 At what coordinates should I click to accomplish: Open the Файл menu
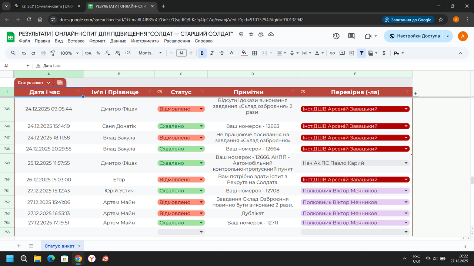tap(24, 41)
